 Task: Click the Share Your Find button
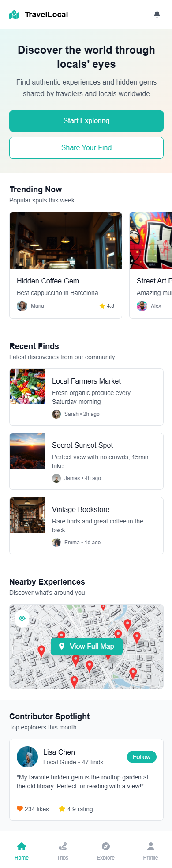pyautogui.click(x=86, y=147)
